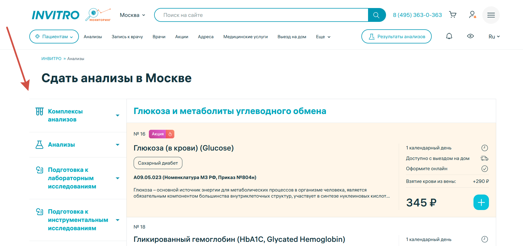Click the search magnifier button
The width and height of the screenshot is (523, 246).
pyautogui.click(x=376, y=15)
